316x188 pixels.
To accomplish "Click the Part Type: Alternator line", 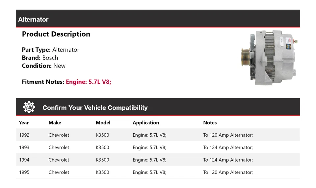I will (51, 50).
